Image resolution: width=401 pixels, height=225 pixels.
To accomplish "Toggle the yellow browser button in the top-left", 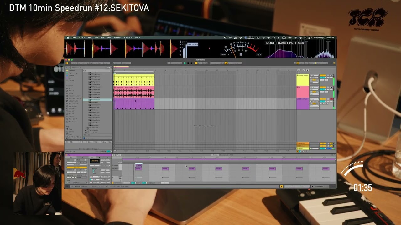I will (67, 63).
